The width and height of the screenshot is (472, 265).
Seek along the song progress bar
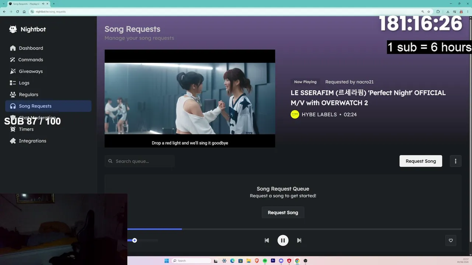294,229
